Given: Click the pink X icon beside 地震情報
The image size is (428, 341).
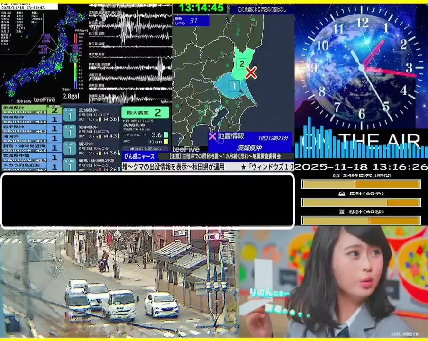Looking at the screenshot, I should [x=212, y=136].
